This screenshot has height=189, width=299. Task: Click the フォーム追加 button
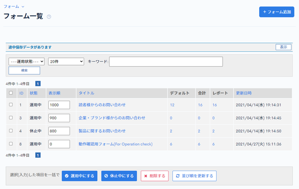pyautogui.click(x=277, y=12)
